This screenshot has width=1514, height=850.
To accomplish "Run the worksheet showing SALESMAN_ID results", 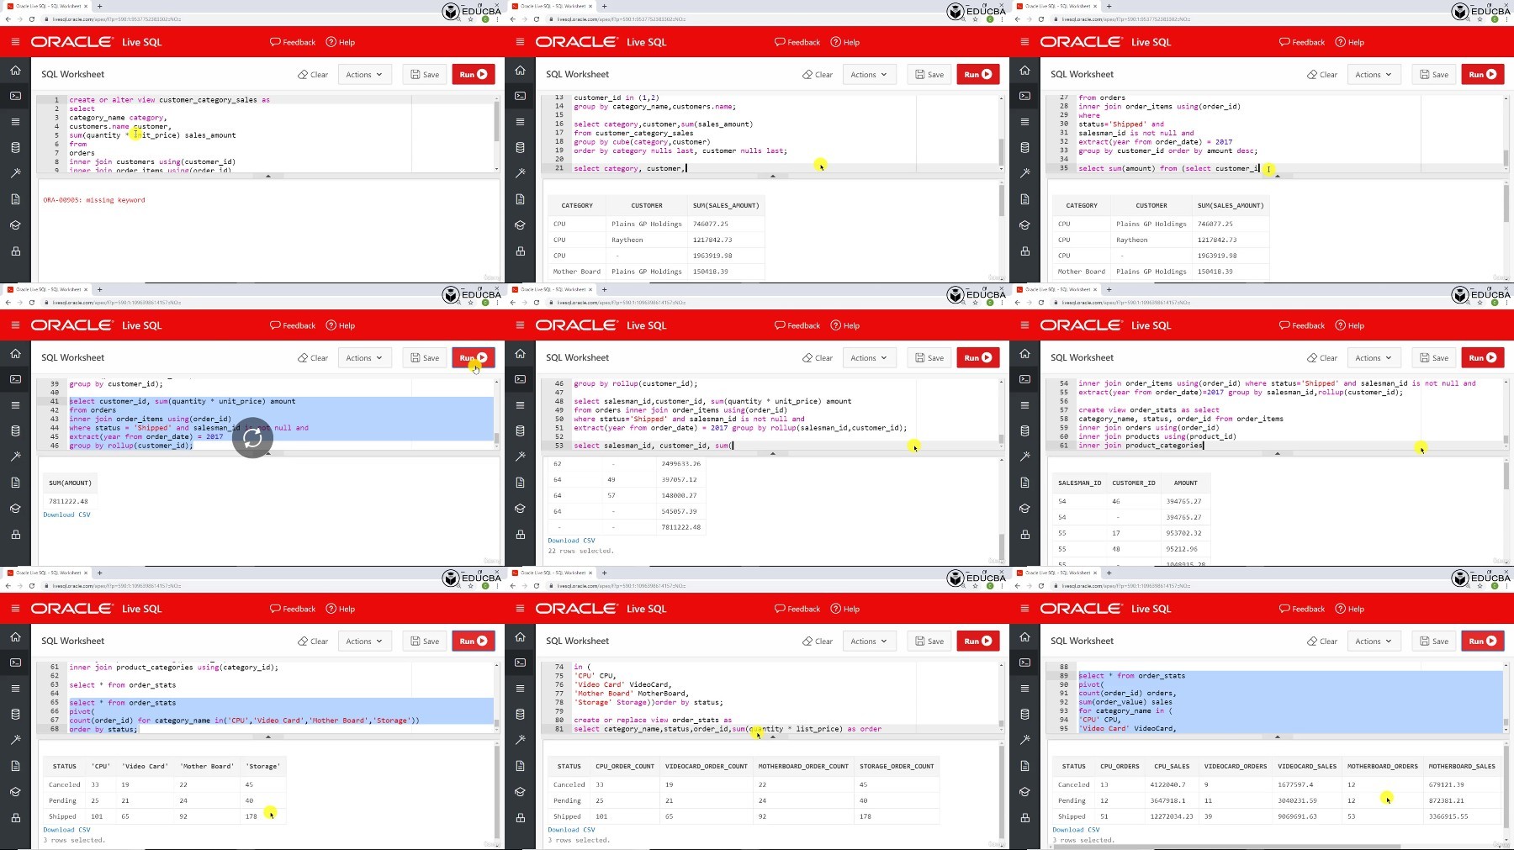I will pos(1483,358).
